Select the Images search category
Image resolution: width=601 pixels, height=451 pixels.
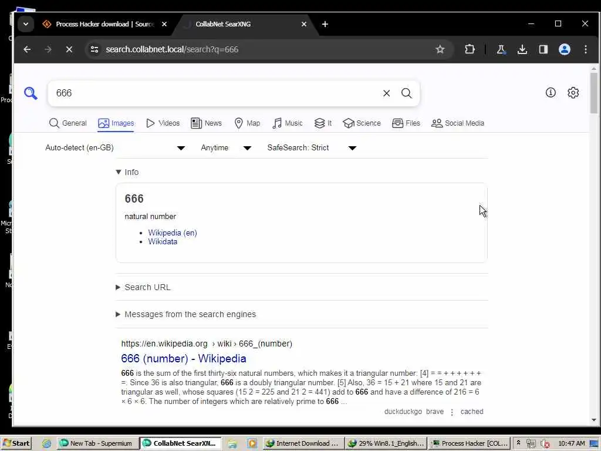click(x=116, y=123)
